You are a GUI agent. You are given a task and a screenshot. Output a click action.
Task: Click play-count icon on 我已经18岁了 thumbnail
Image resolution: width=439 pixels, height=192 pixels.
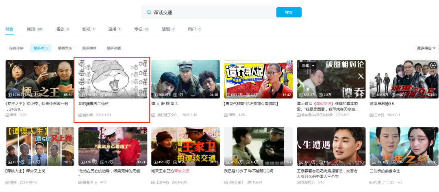pyautogui.click(x=228, y=162)
